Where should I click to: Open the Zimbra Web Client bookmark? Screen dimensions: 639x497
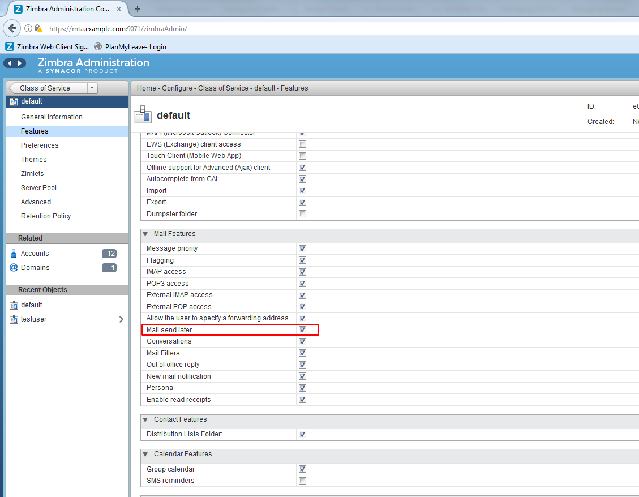(x=47, y=47)
